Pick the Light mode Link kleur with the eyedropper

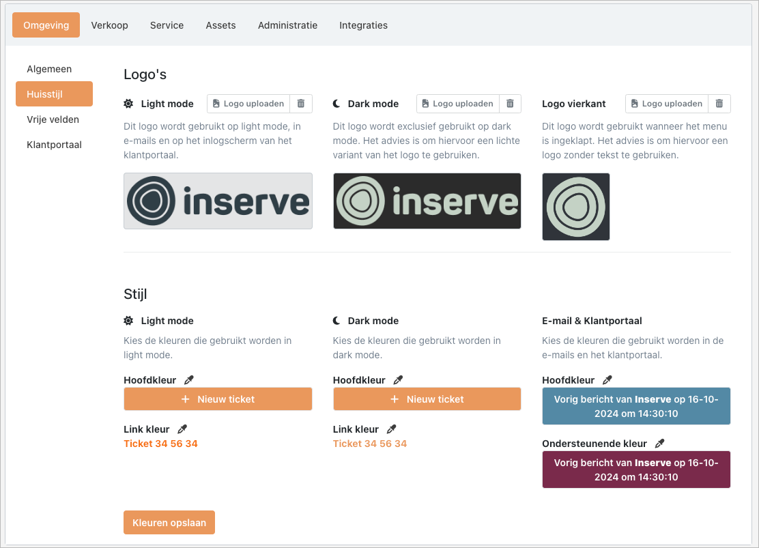tap(182, 429)
